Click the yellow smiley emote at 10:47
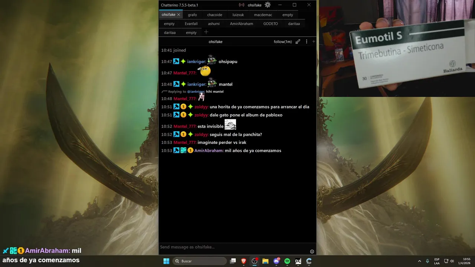The width and height of the screenshot is (475, 267). point(204,71)
